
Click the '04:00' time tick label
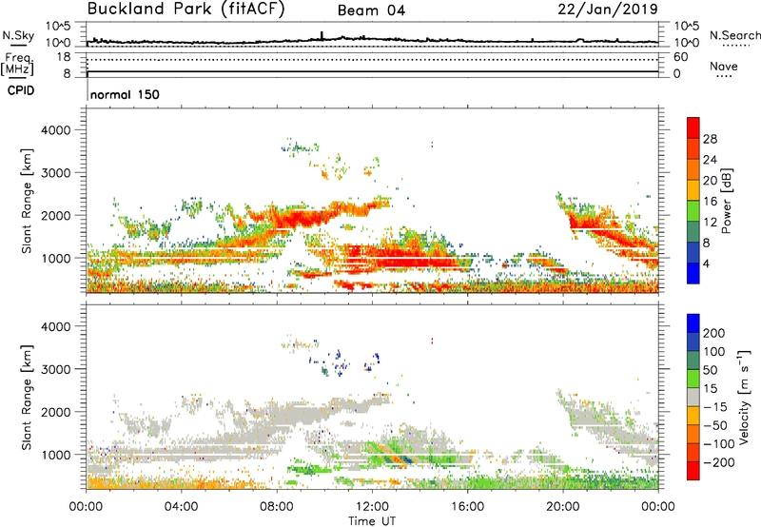pos(182,507)
